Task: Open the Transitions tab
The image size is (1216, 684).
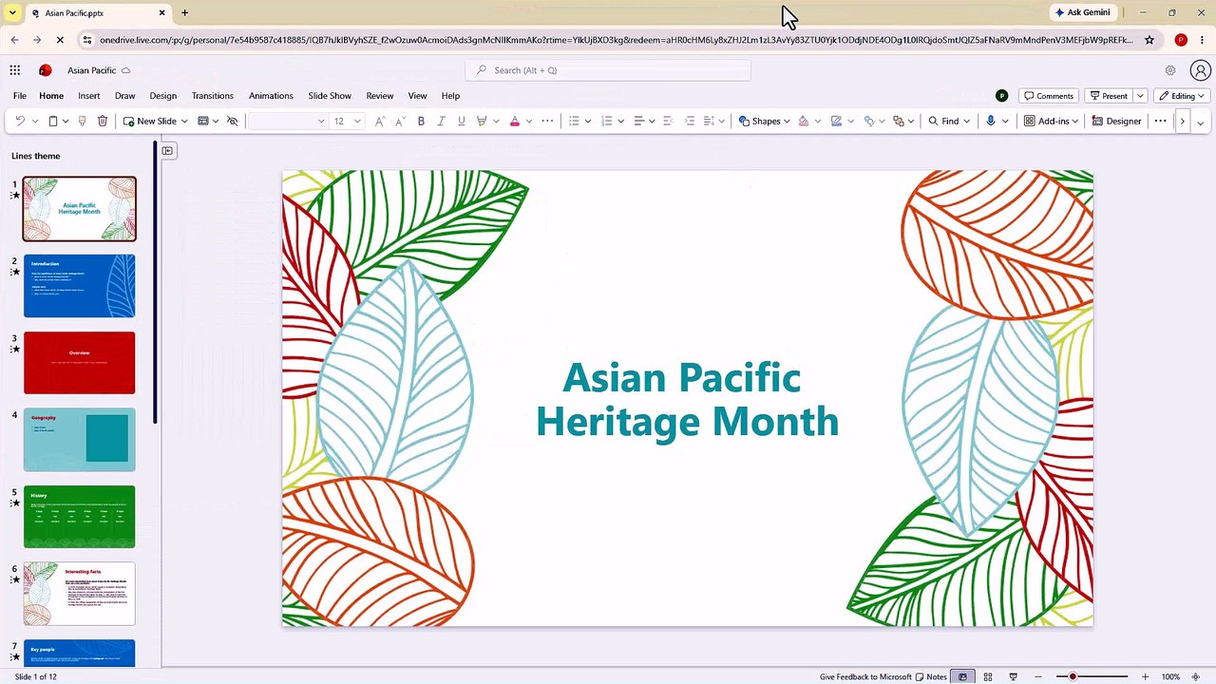Action: pos(213,96)
